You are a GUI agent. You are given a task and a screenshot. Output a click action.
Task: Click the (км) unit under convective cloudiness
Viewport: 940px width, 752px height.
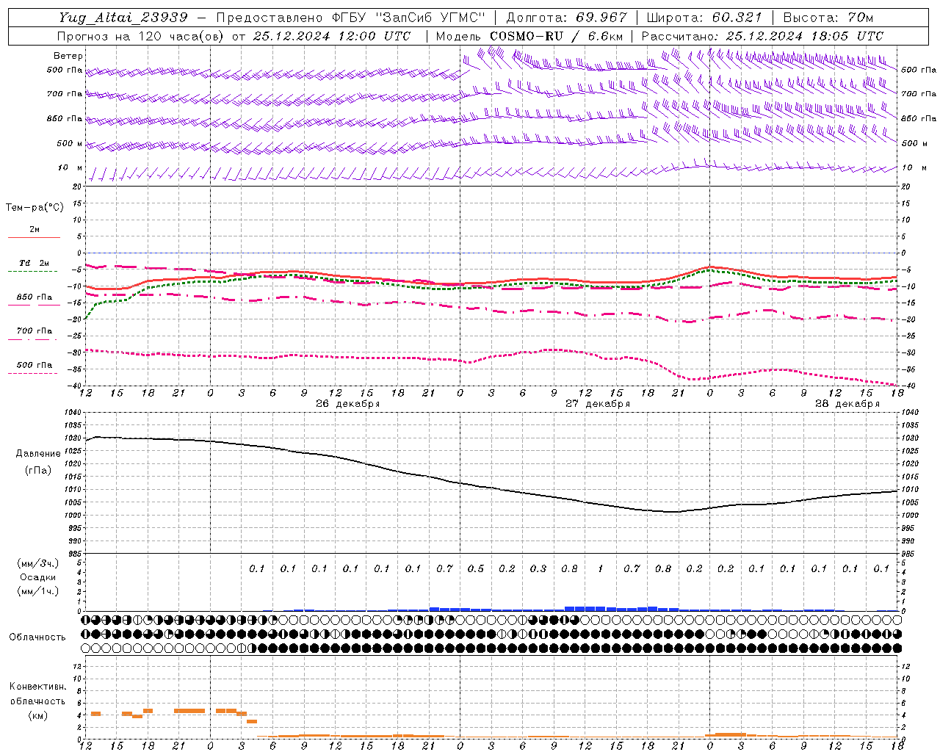[37, 715]
